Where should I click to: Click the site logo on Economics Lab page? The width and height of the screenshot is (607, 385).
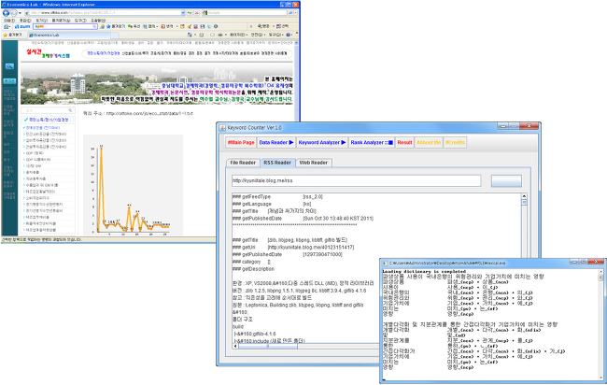tap(49, 53)
